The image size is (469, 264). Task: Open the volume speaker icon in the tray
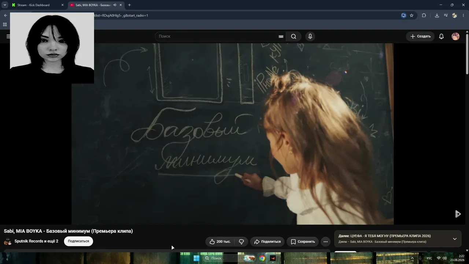click(x=445, y=258)
